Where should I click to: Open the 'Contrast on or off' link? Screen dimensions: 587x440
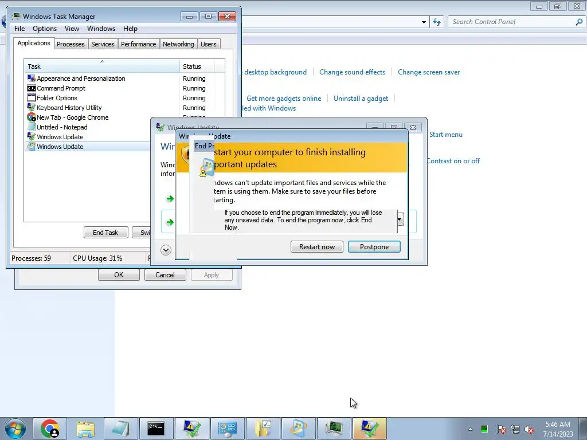(x=453, y=161)
